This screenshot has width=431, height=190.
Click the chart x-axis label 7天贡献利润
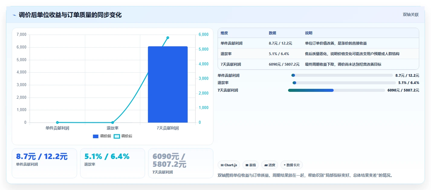coord(168,128)
